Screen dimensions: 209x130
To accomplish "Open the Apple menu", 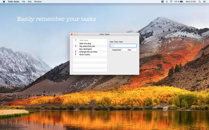I will coord(3,2).
